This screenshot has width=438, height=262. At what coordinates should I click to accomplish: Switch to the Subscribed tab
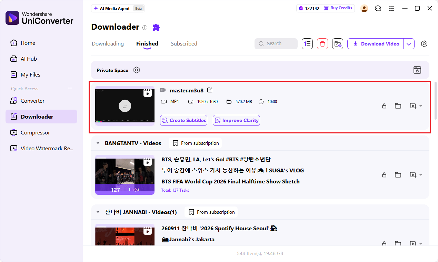(x=184, y=44)
